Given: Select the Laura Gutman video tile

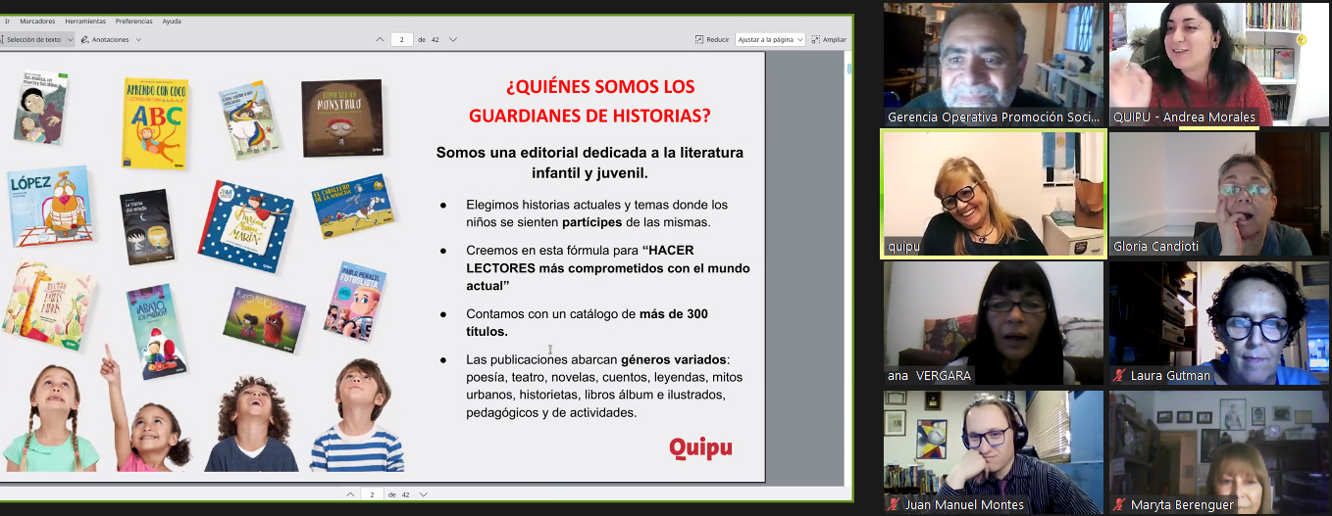Looking at the screenshot, I should pos(1219,322).
